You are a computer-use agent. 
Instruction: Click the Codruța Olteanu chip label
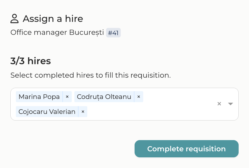tap(104, 97)
